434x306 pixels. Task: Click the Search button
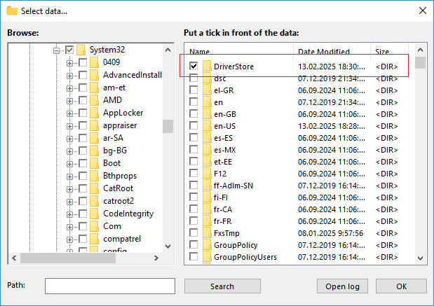[222, 286]
